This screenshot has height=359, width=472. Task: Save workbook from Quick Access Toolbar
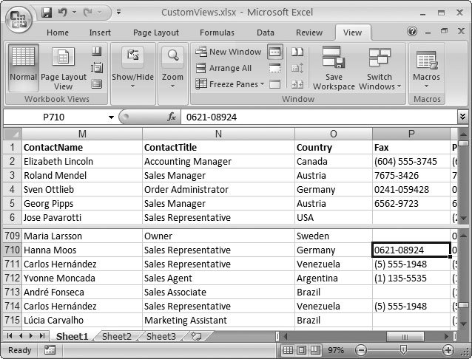[x=47, y=13]
